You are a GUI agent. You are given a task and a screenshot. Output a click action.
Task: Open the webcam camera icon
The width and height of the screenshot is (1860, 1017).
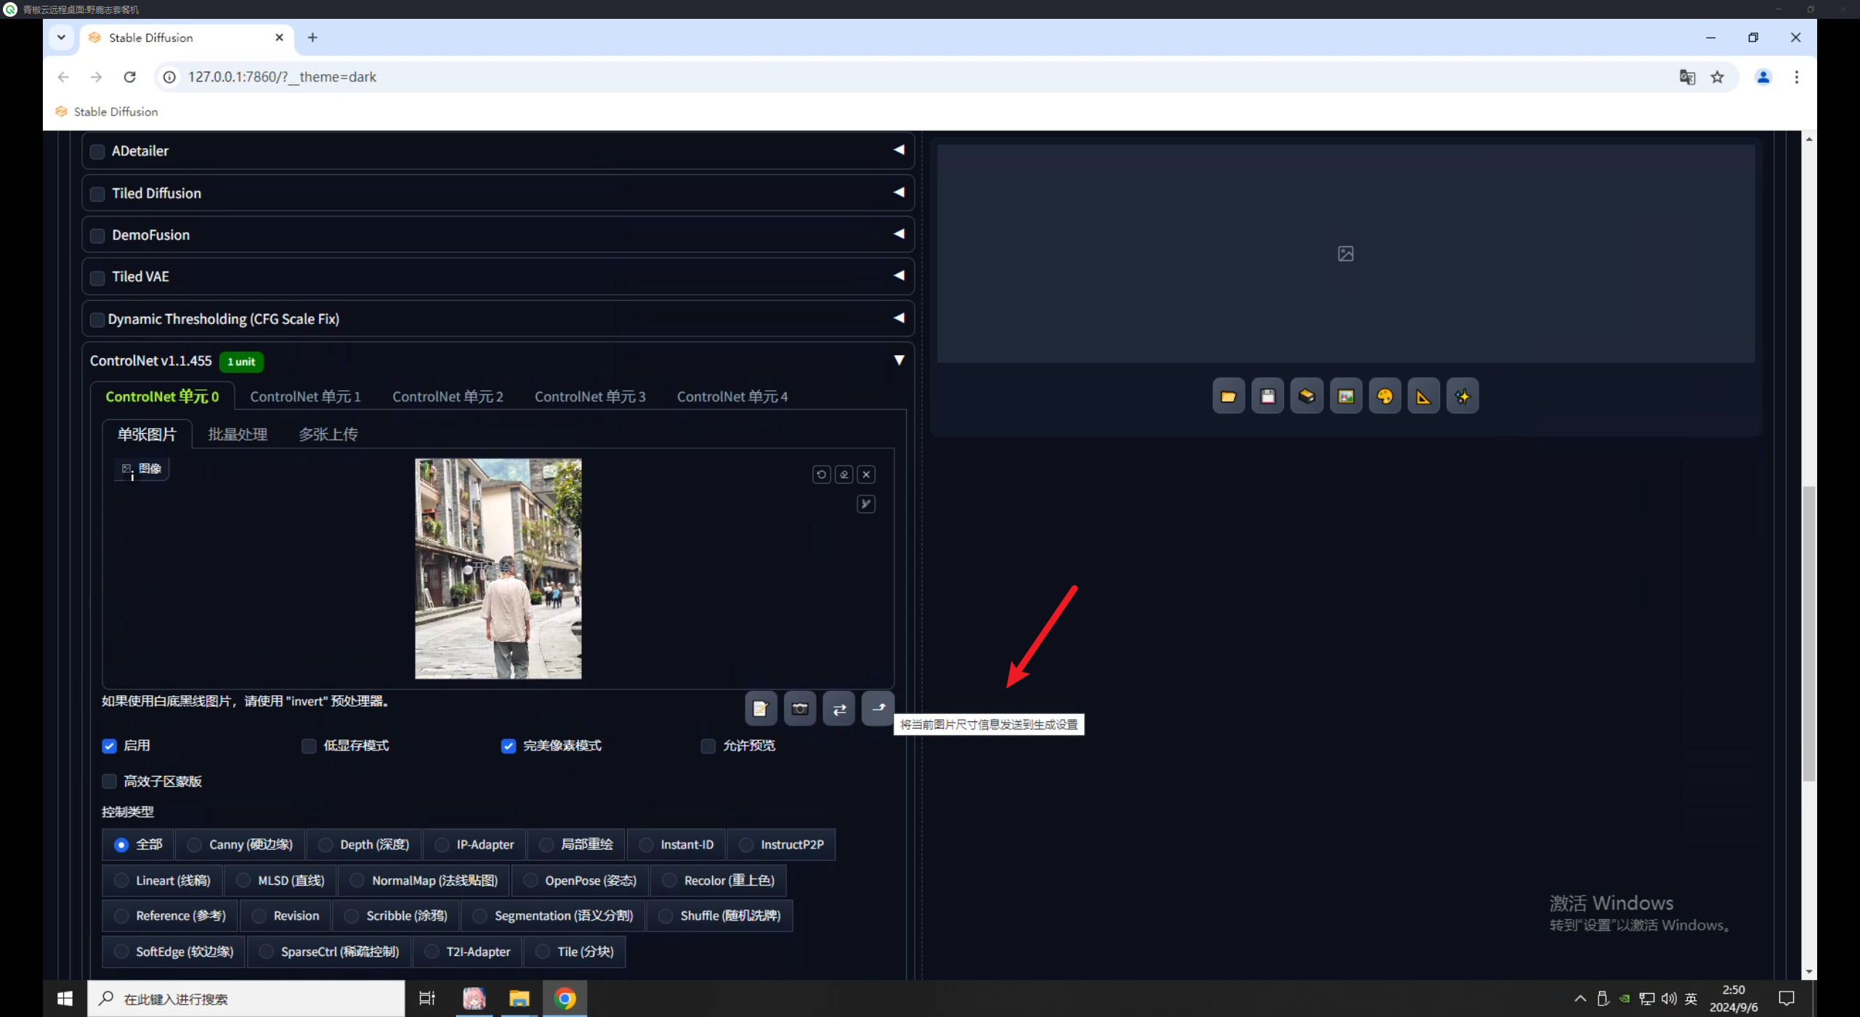pos(800,708)
